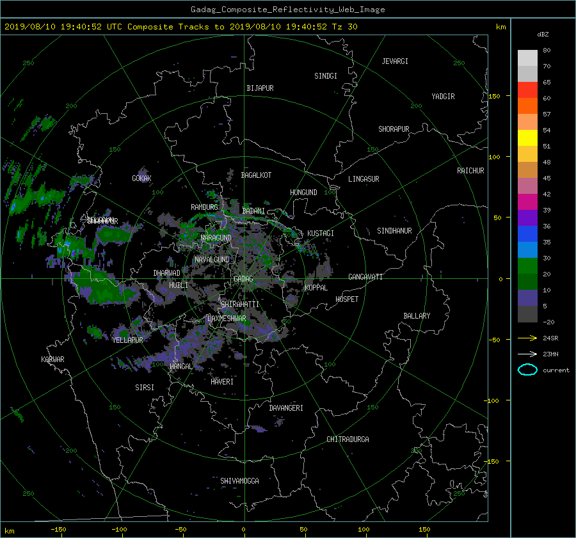
Task: Select the KUSTAGI label
Action: [321, 233]
